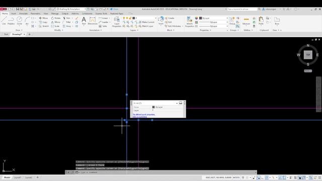This screenshot has height=181, width=322.
Task: Toggle object snap in status bar
Action: pos(284,177)
